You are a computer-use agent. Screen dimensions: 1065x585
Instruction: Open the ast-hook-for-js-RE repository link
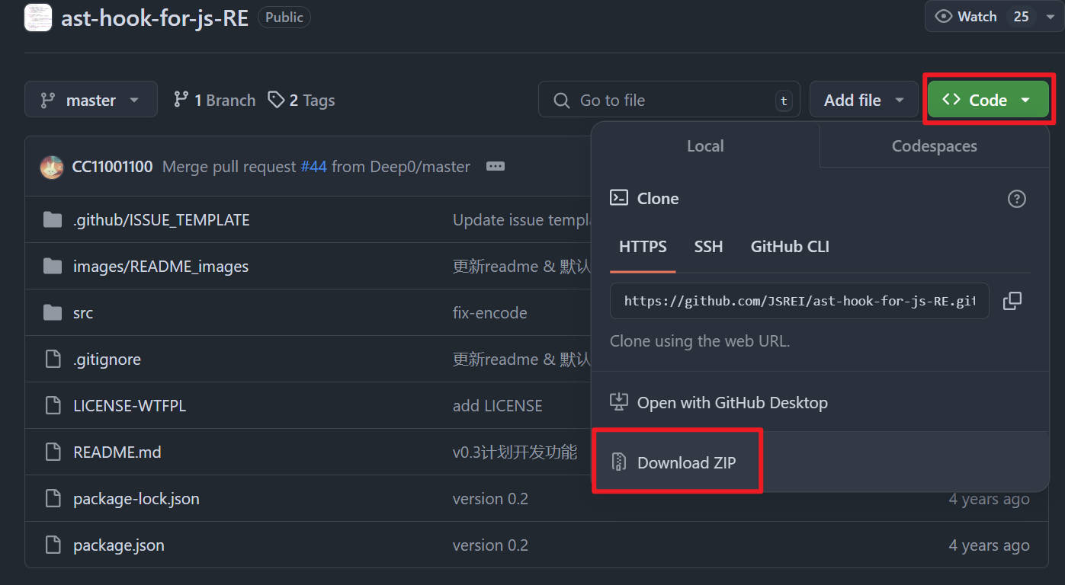pyautogui.click(x=155, y=18)
